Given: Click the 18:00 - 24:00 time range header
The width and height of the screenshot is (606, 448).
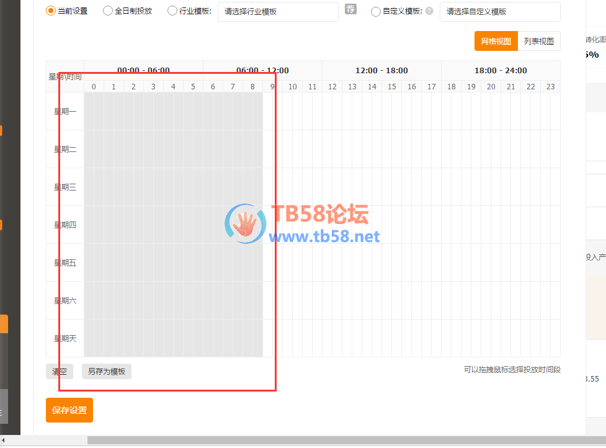Looking at the screenshot, I should (501, 71).
